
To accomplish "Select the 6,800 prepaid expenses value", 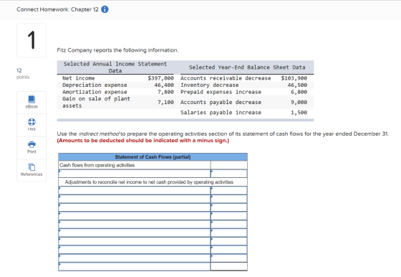I will pos(299,92).
